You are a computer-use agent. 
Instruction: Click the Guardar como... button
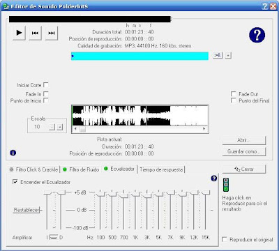click(x=244, y=151)
